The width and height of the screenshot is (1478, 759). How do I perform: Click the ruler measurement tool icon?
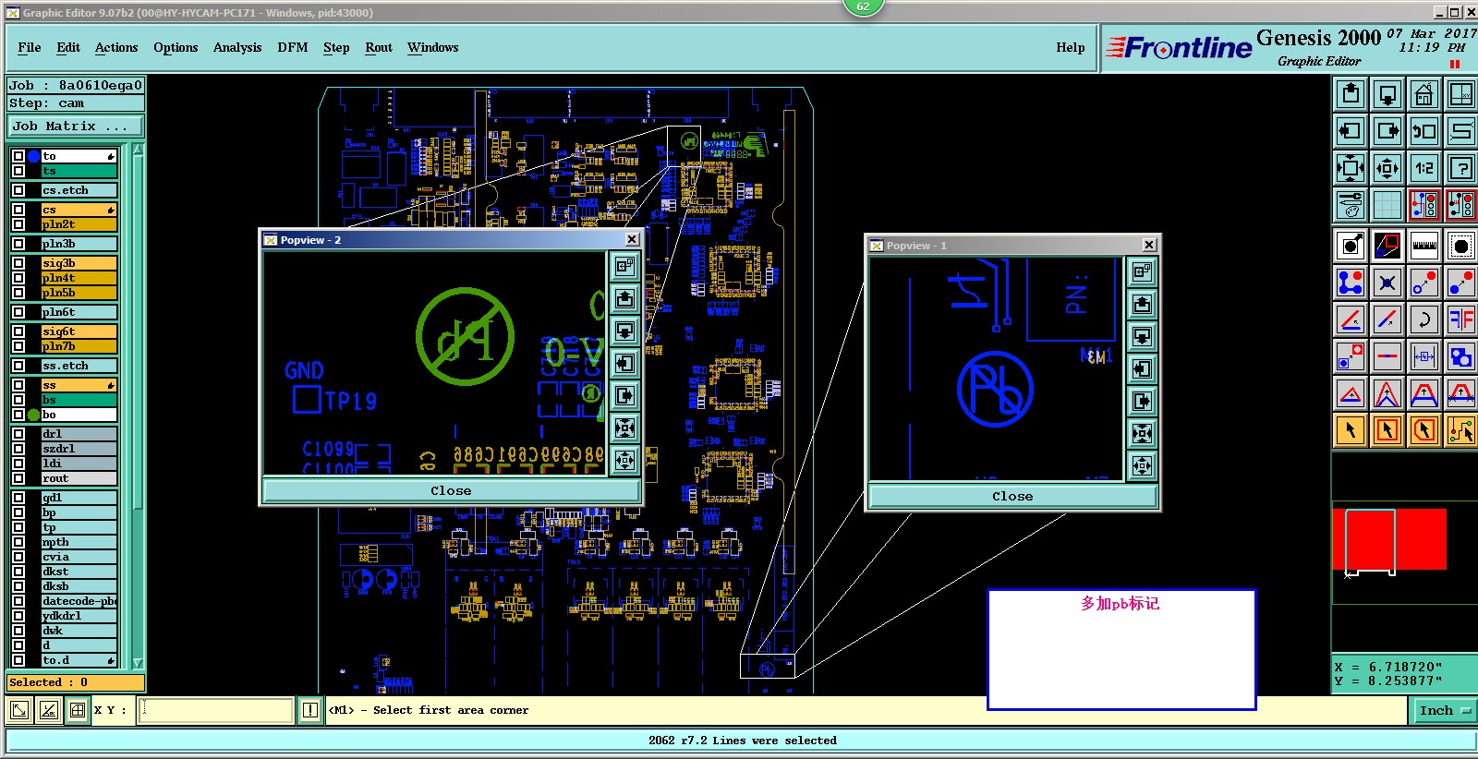pos(1424,246)
